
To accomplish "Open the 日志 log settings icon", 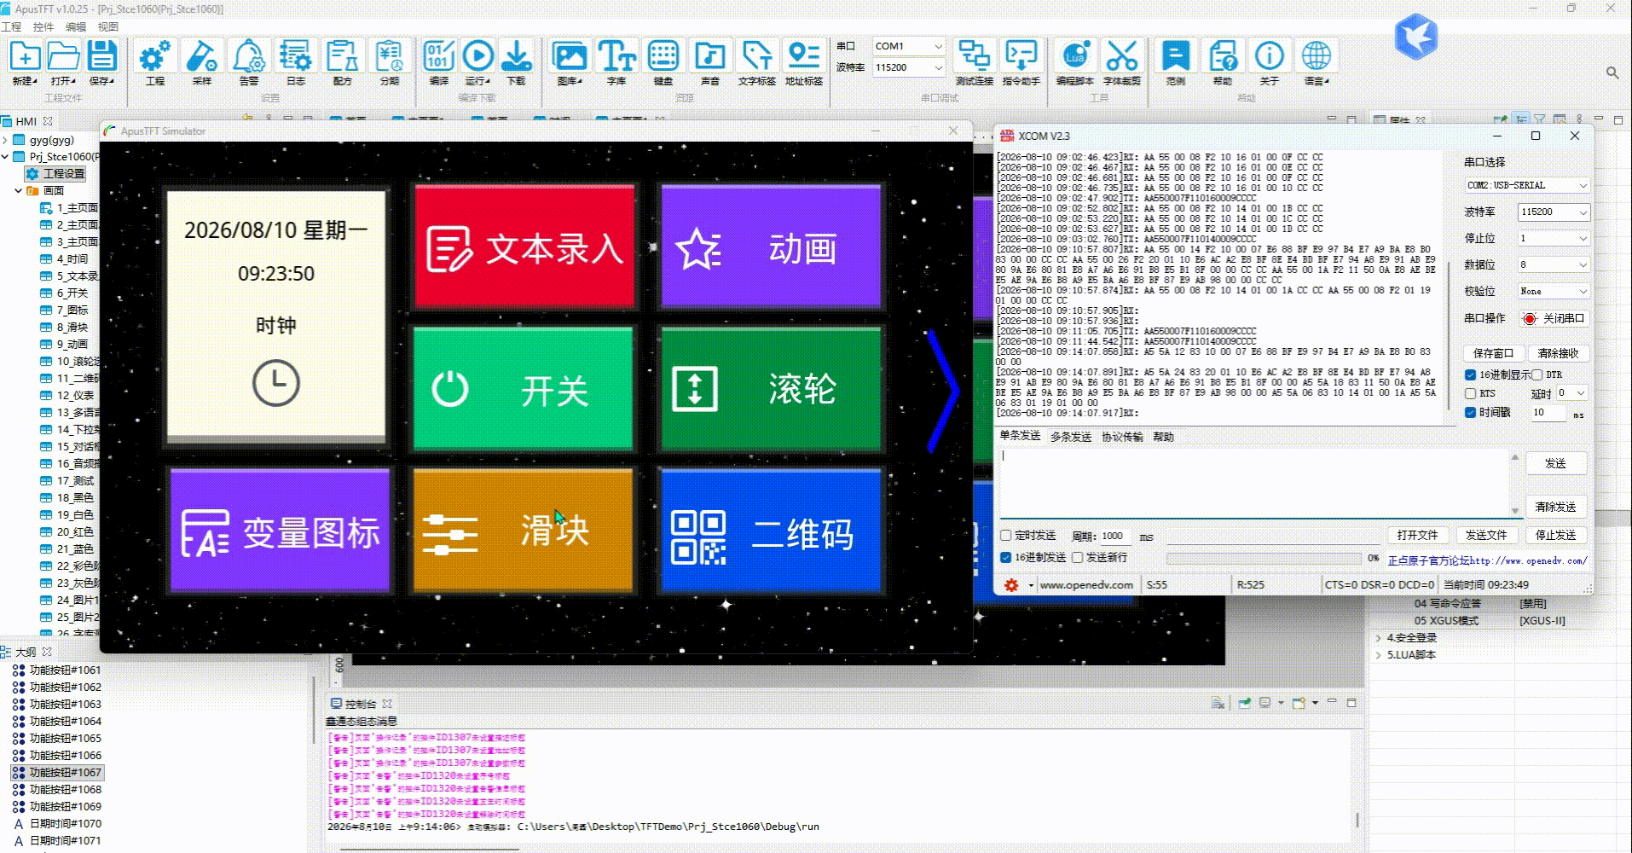I will (x=296, y=56).
